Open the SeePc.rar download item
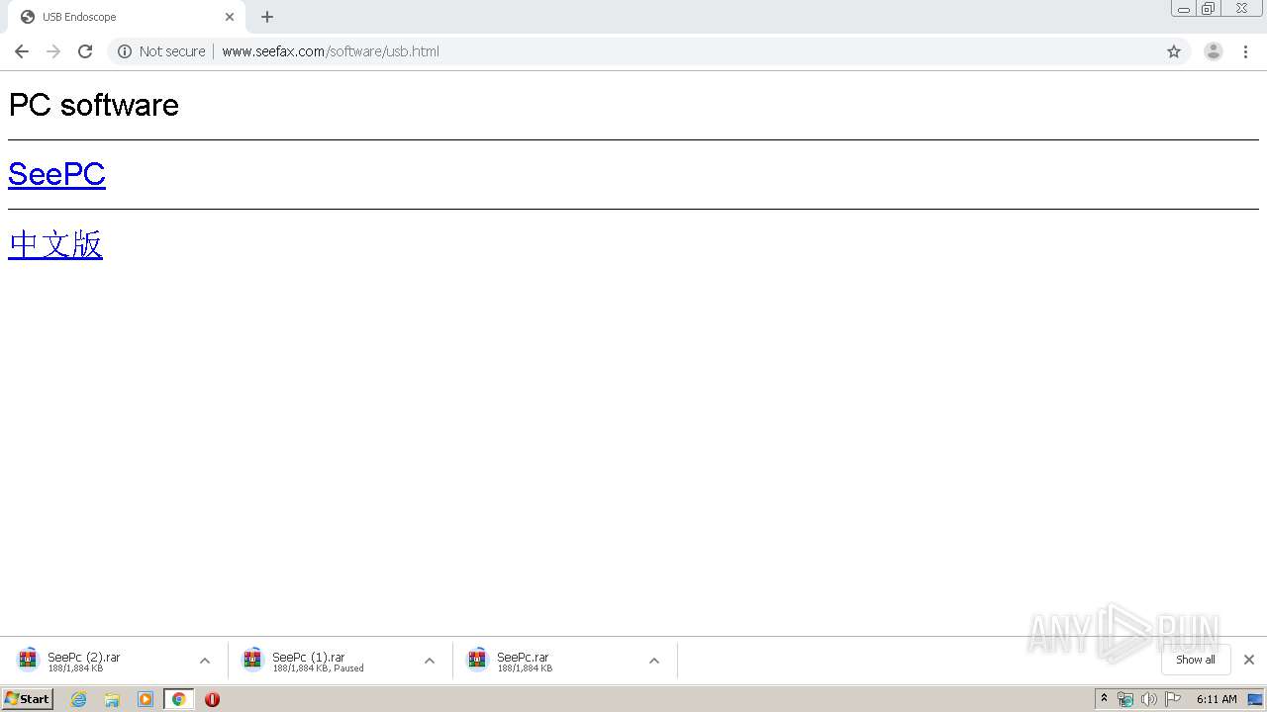Screen dimensions: 1267x712 [x=551, y=661]
